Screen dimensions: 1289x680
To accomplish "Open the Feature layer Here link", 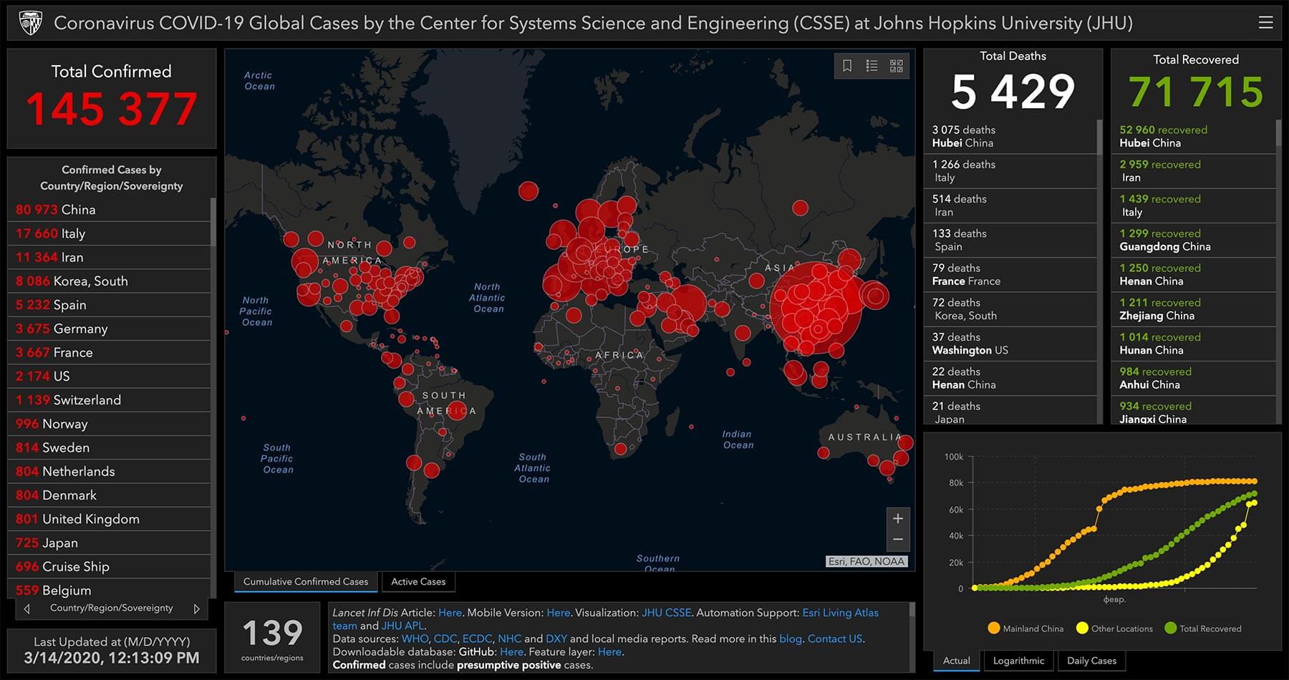I will pyautogui.click(x=609, y=652).
